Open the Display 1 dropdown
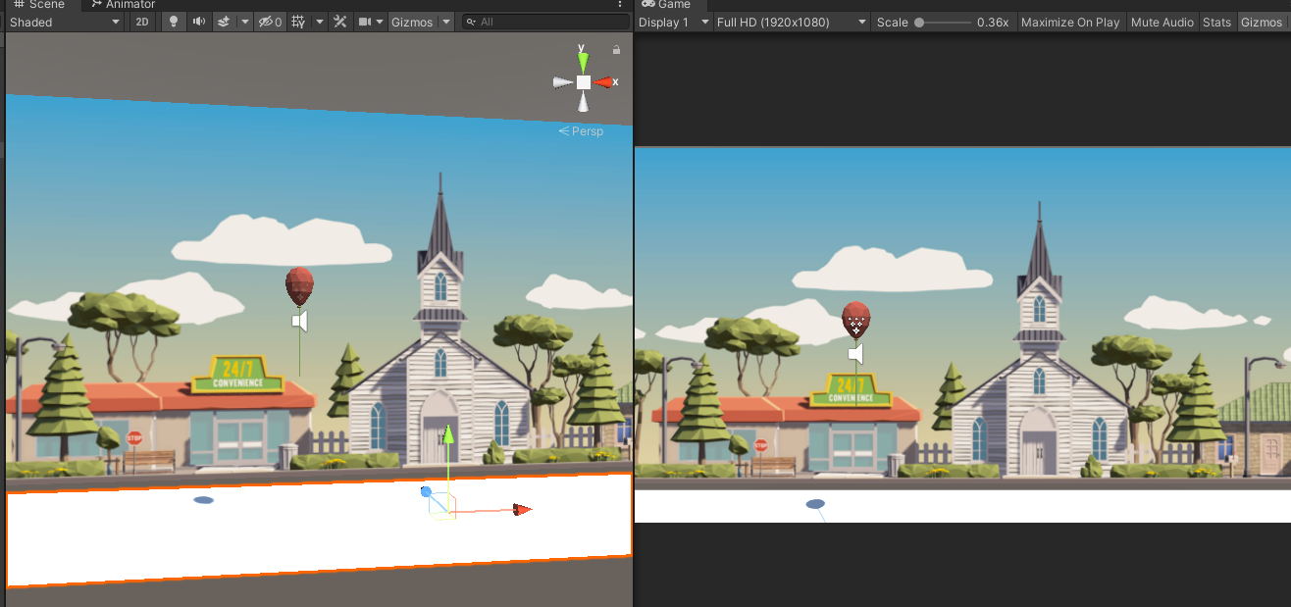Viewport: 1291px width, 607px height. pyautogui.click(x=674, y=22)
